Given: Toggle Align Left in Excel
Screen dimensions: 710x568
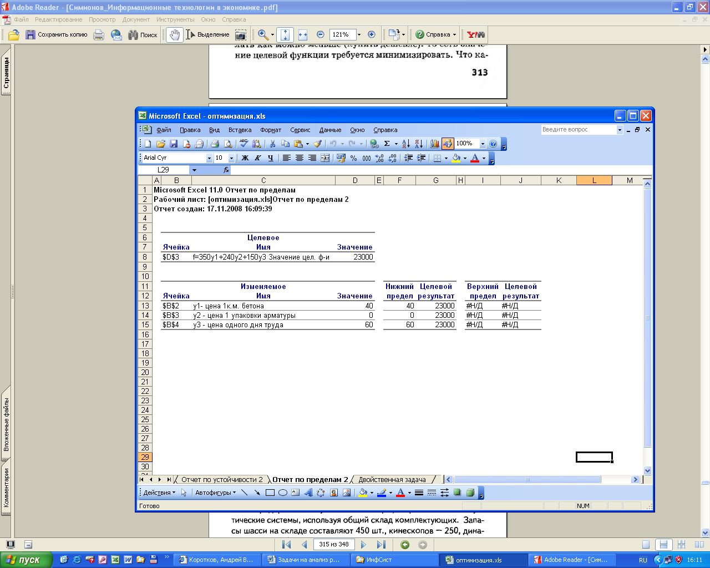Looking at the screenshot, I should pos(286,158).
